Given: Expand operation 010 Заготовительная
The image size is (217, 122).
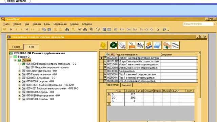Looking at the screenshot, I should click(20, 71).
